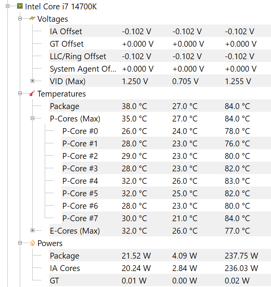Collapse the Powers section
Viewport: 271px width, 287px height.
[x=20, y=243]
